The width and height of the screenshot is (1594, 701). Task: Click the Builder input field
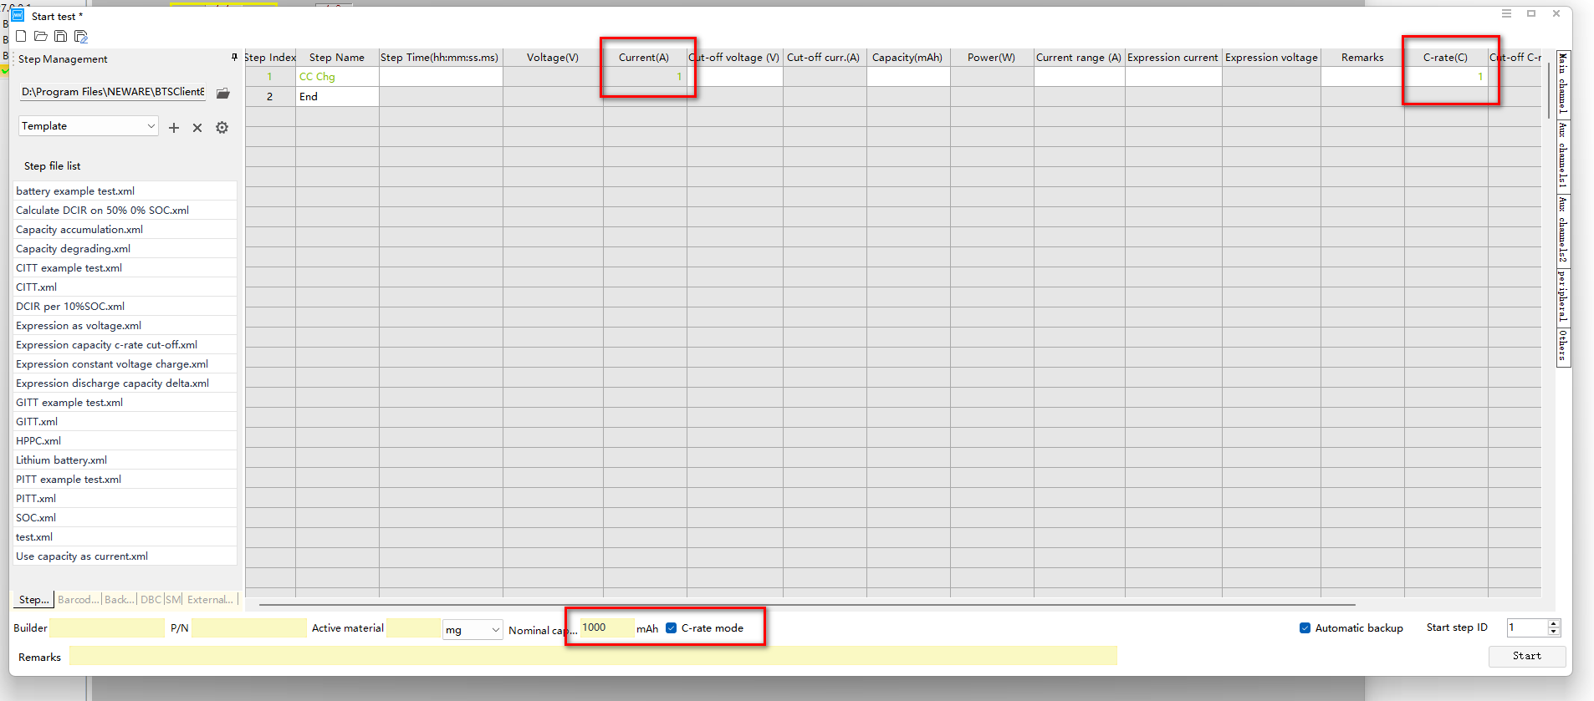pyautogui.click(x=107, y=628)
